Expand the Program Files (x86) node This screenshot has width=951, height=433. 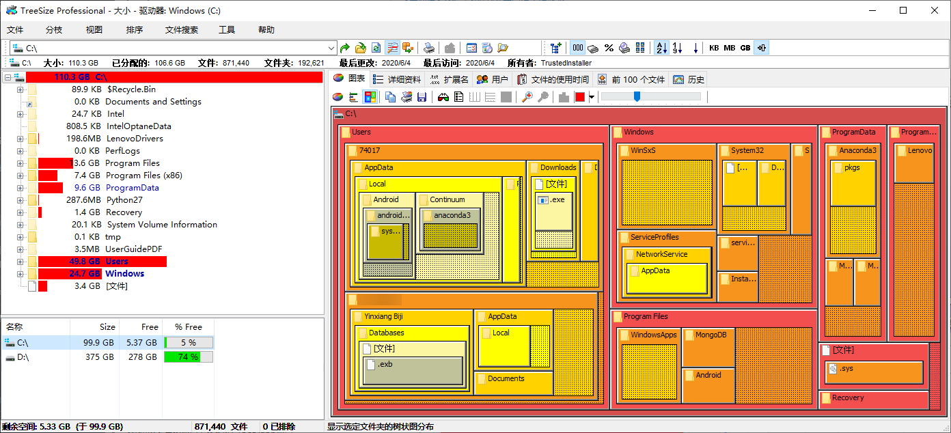tap(20, 176)
